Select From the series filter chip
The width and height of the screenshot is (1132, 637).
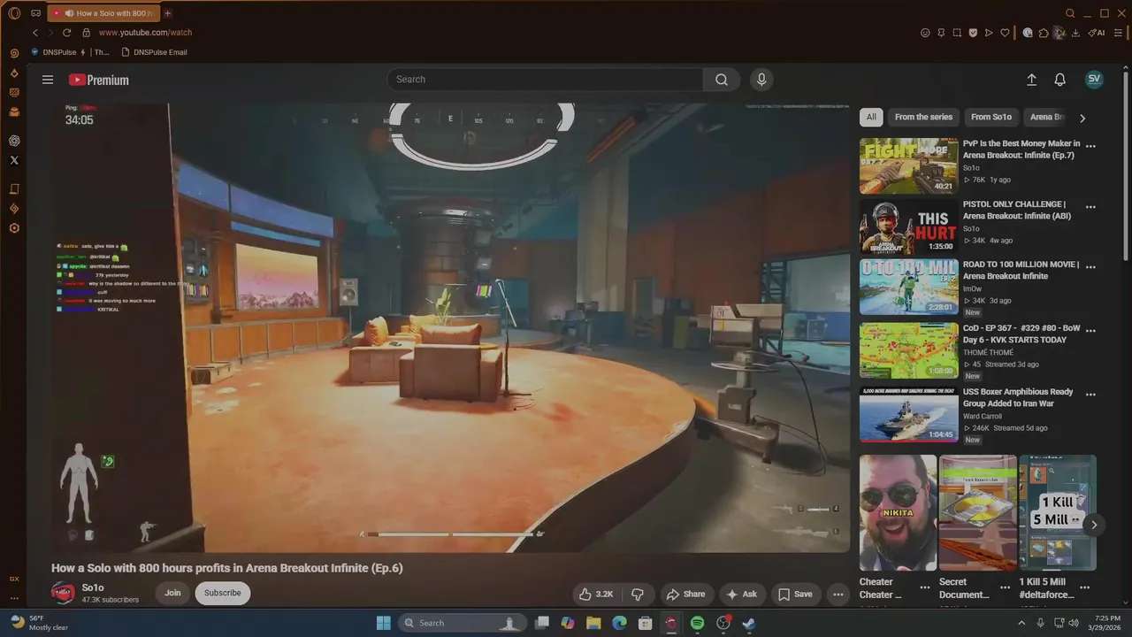(x=923, y=117)
